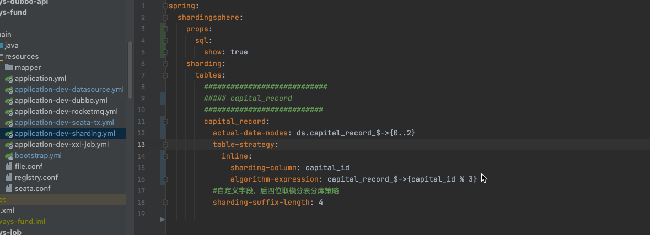Image resolution: width=650 pixels, height=235 pixels.
Task: Click the application-dev-dubbo.yml file icon
Action: 9,101
